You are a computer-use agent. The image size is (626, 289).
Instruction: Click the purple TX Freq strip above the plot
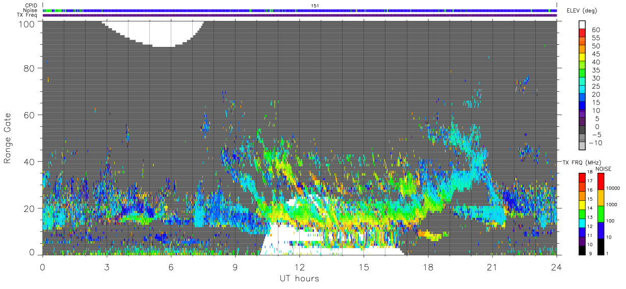[x=300, y=15]
